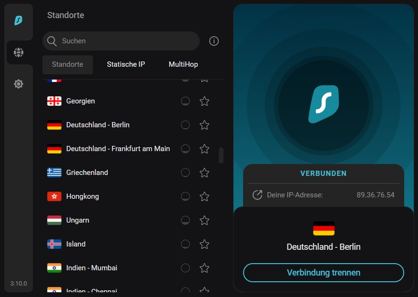The height and width of the screenshot is (297, 418).
Task: Click German flag in connected location card
Action: click(x=324, y=228)
